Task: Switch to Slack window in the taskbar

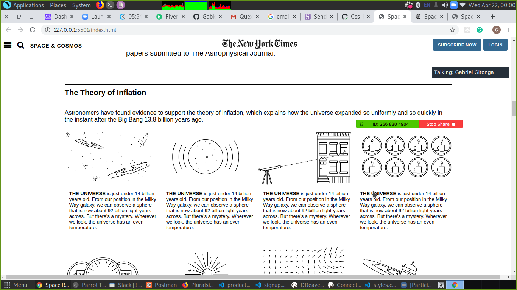Action: (x=126, y=285)
